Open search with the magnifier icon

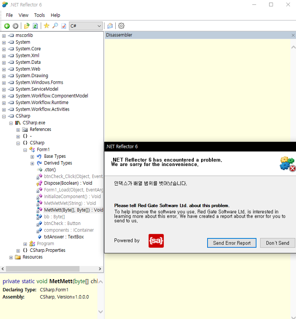coord(55,26)
